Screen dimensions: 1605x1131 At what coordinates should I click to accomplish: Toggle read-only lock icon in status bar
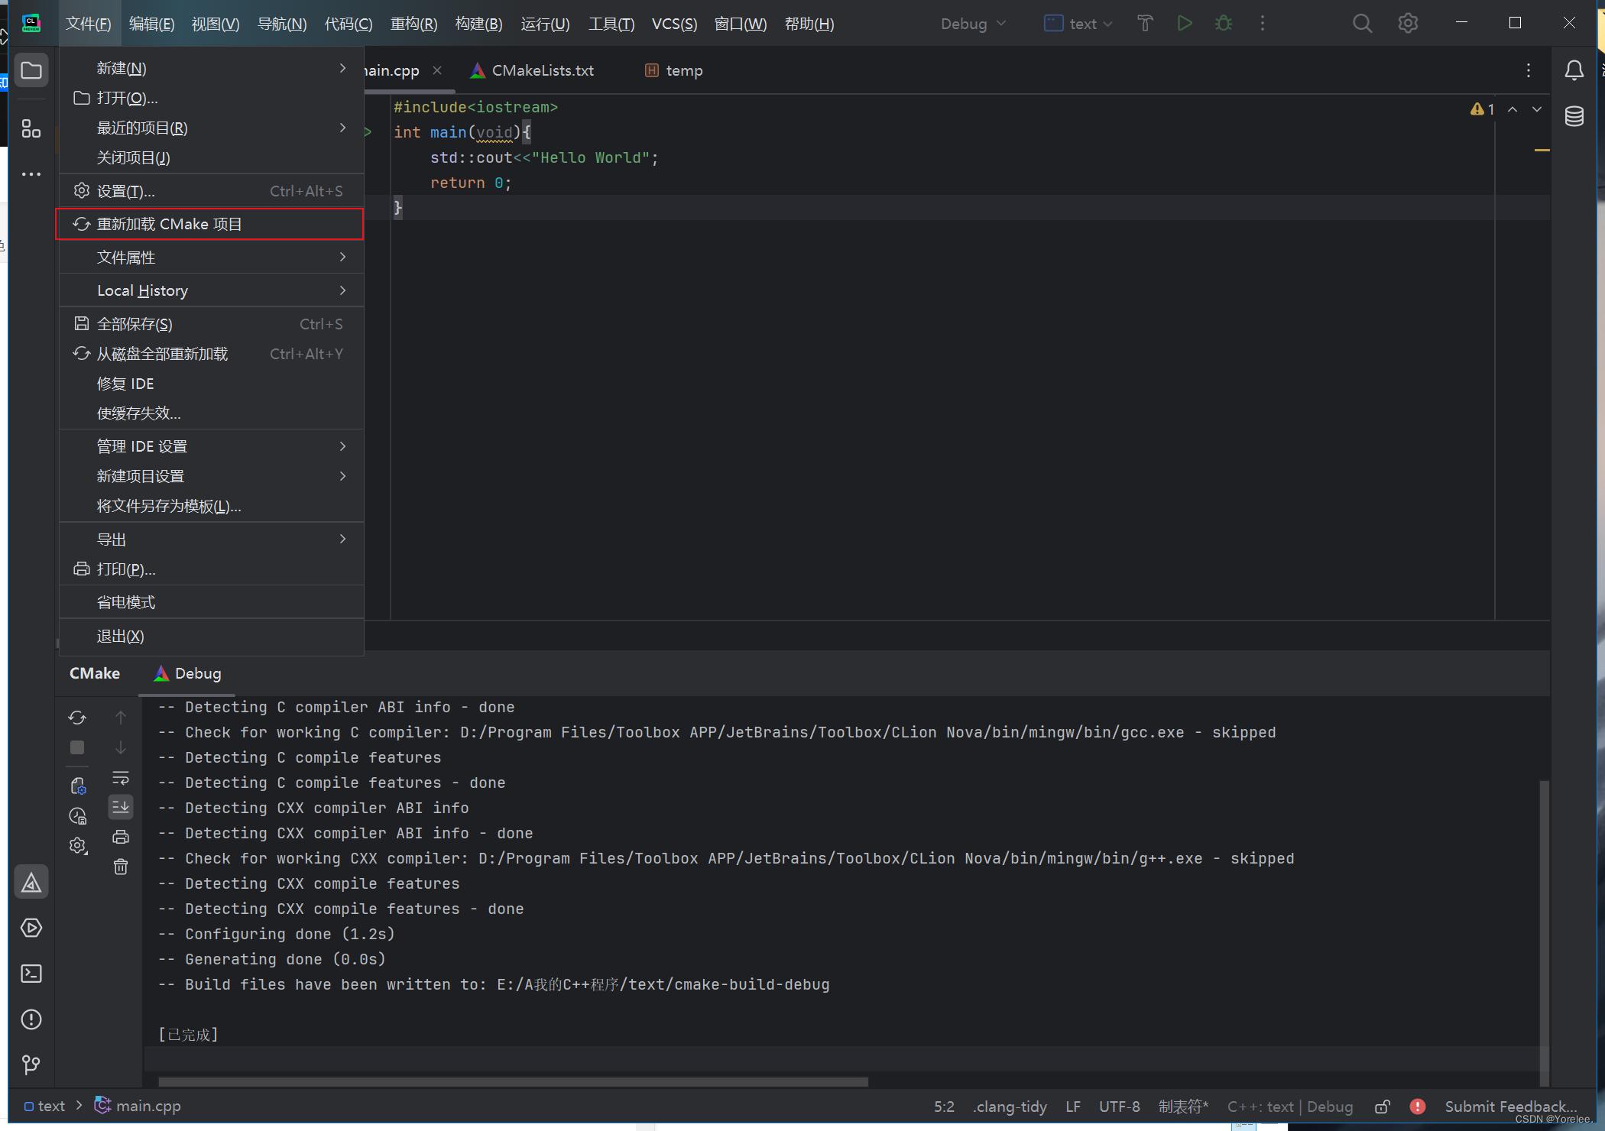1382,1107
